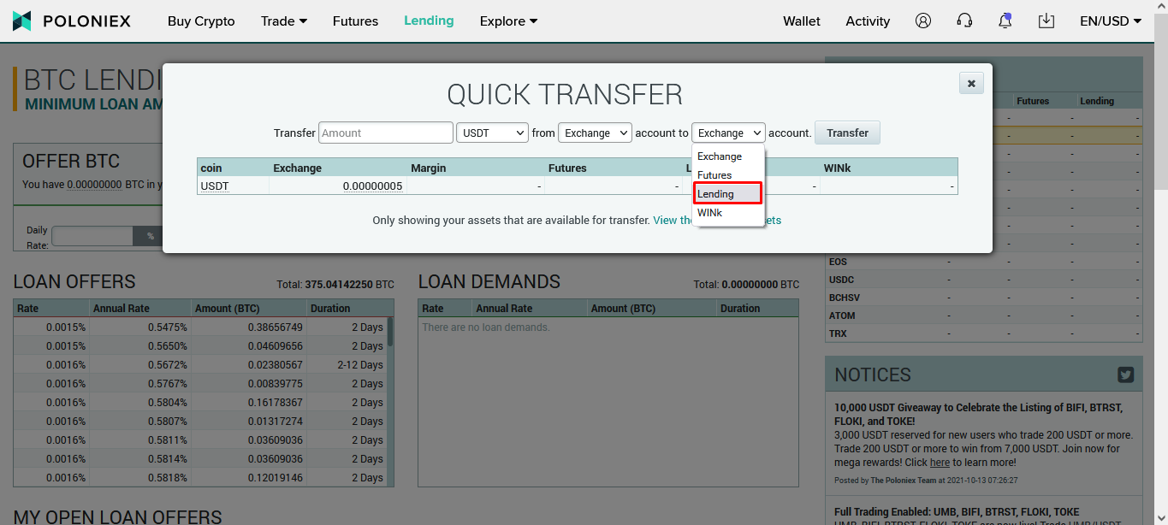
Task: Open the USDT coin dropdown
Action: click(x=493, y=133)
